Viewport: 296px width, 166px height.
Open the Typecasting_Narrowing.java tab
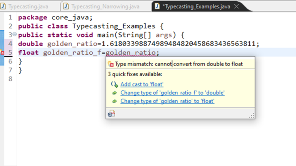click(105, 7)
